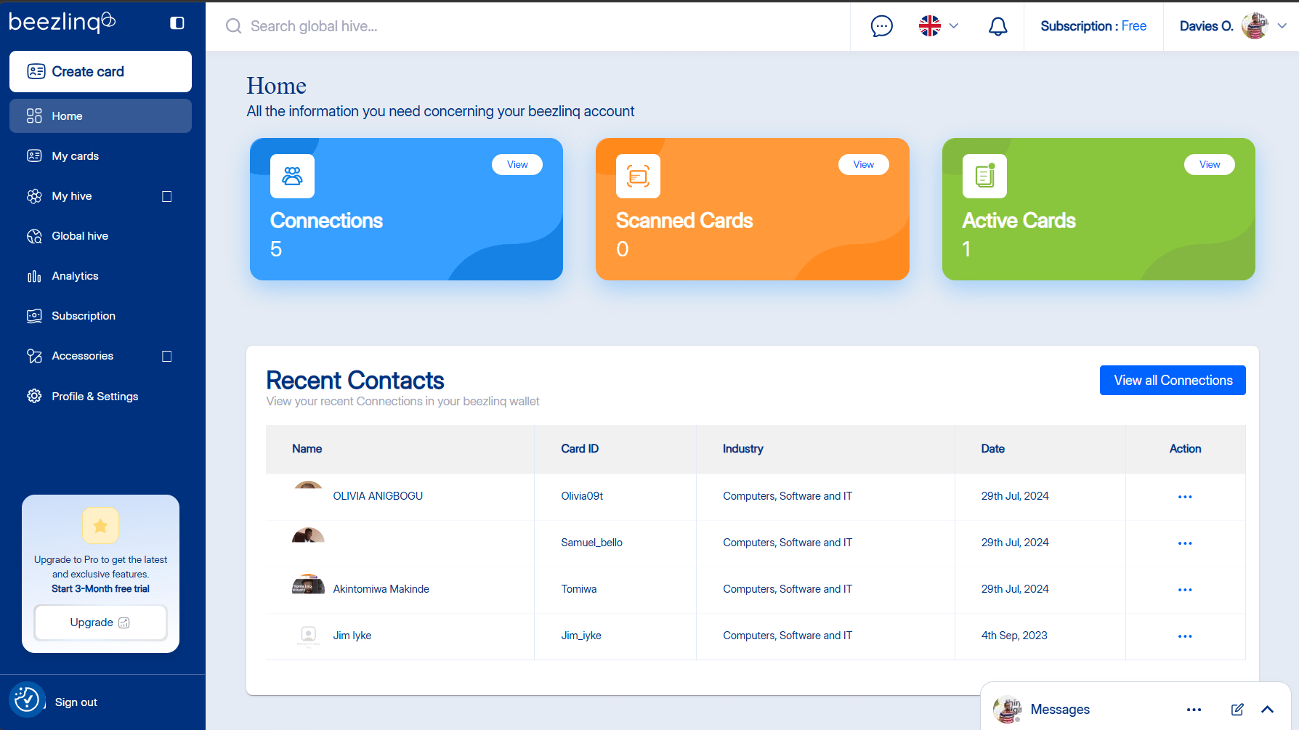
Task: Click the Start 3-Month free trial link
Action: click(100, 589)
